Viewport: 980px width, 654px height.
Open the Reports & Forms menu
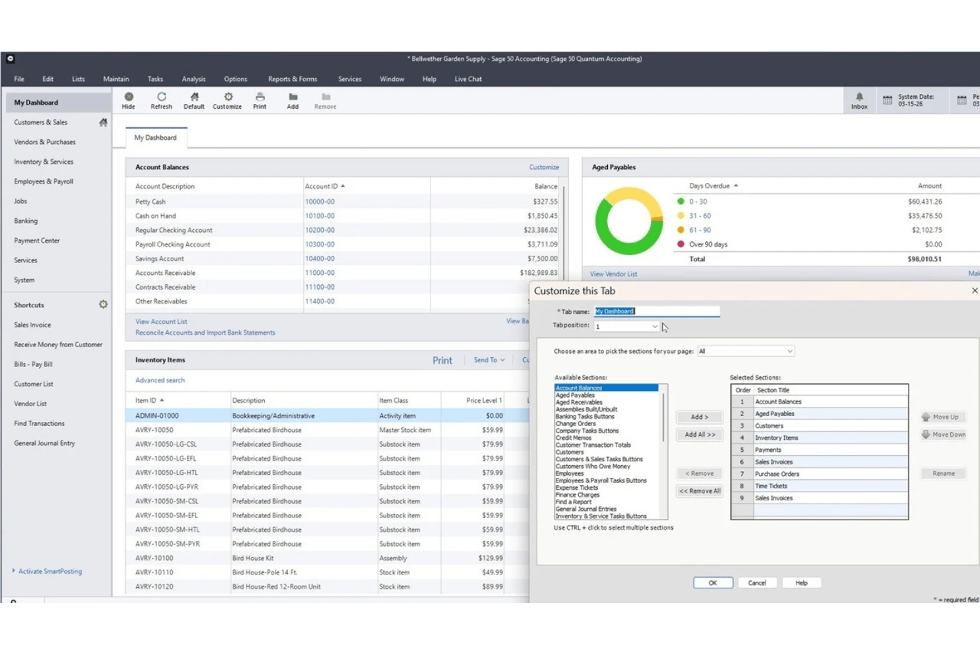(x=293, y=79)
